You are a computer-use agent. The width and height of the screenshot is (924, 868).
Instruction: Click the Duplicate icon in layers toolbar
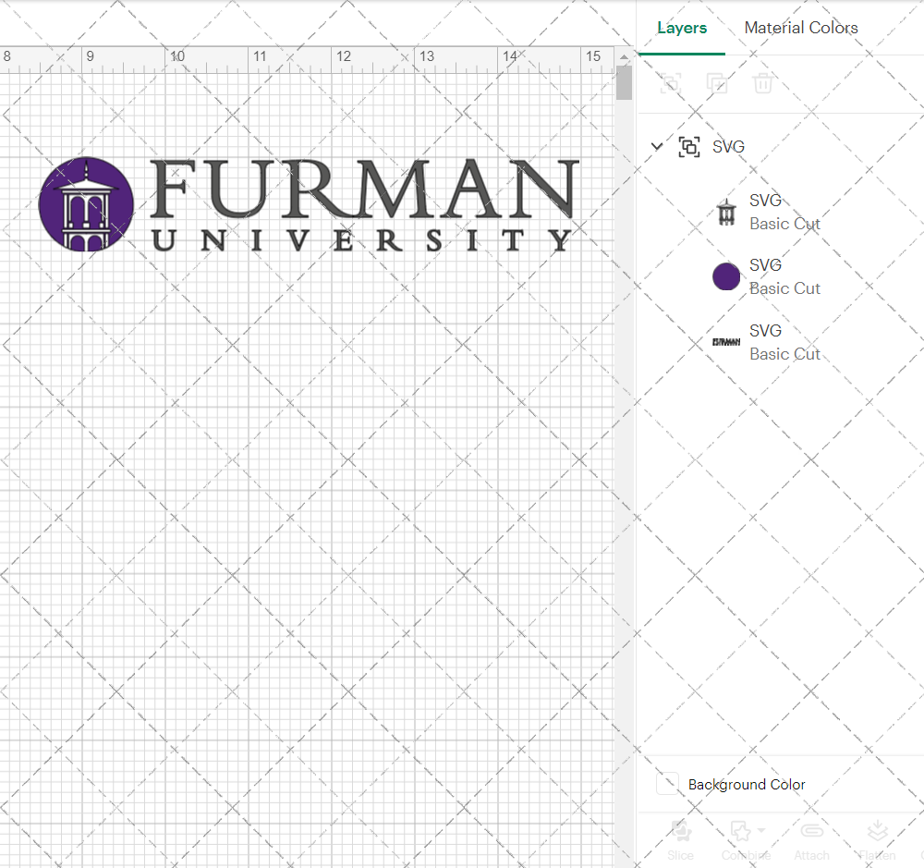[x=717, y=83]
